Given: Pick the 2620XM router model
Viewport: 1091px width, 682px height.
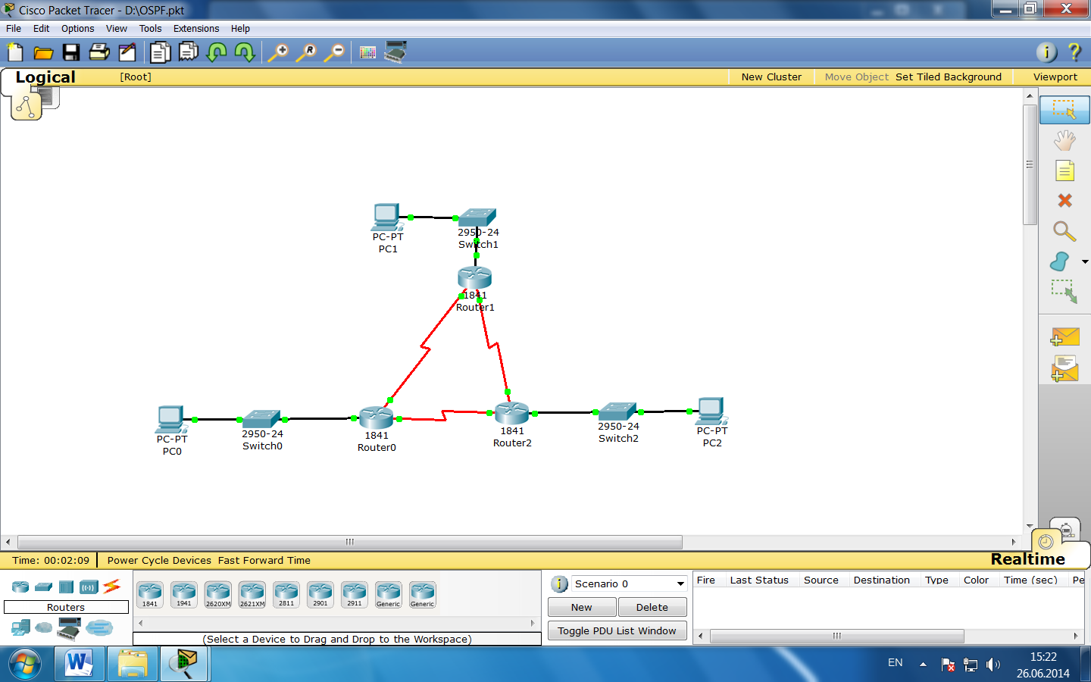Looking at the screenshot, I should click(x=218, y=594).
